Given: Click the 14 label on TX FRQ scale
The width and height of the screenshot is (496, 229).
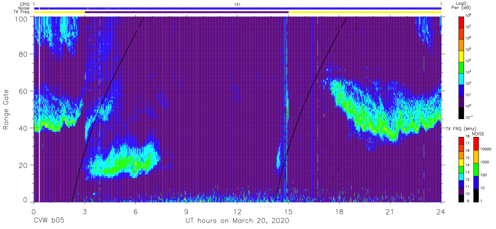Looking at the screenshot, I should [x=467, y=165].
